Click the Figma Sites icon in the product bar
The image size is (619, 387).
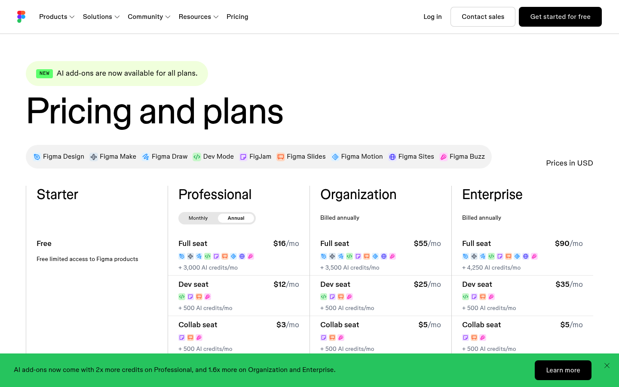click(392, 157)
